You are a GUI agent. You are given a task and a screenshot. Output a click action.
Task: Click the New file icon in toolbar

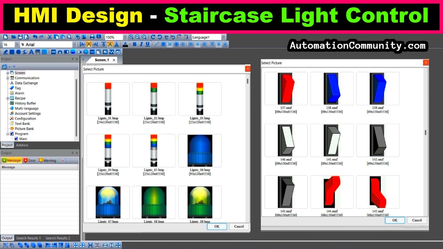click(6, 37)
